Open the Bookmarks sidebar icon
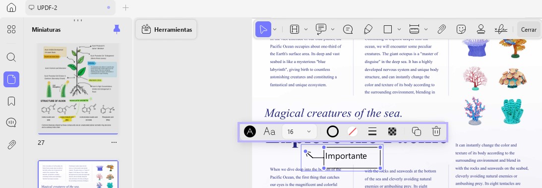542x188 pixels. click(x=11, y=101)
